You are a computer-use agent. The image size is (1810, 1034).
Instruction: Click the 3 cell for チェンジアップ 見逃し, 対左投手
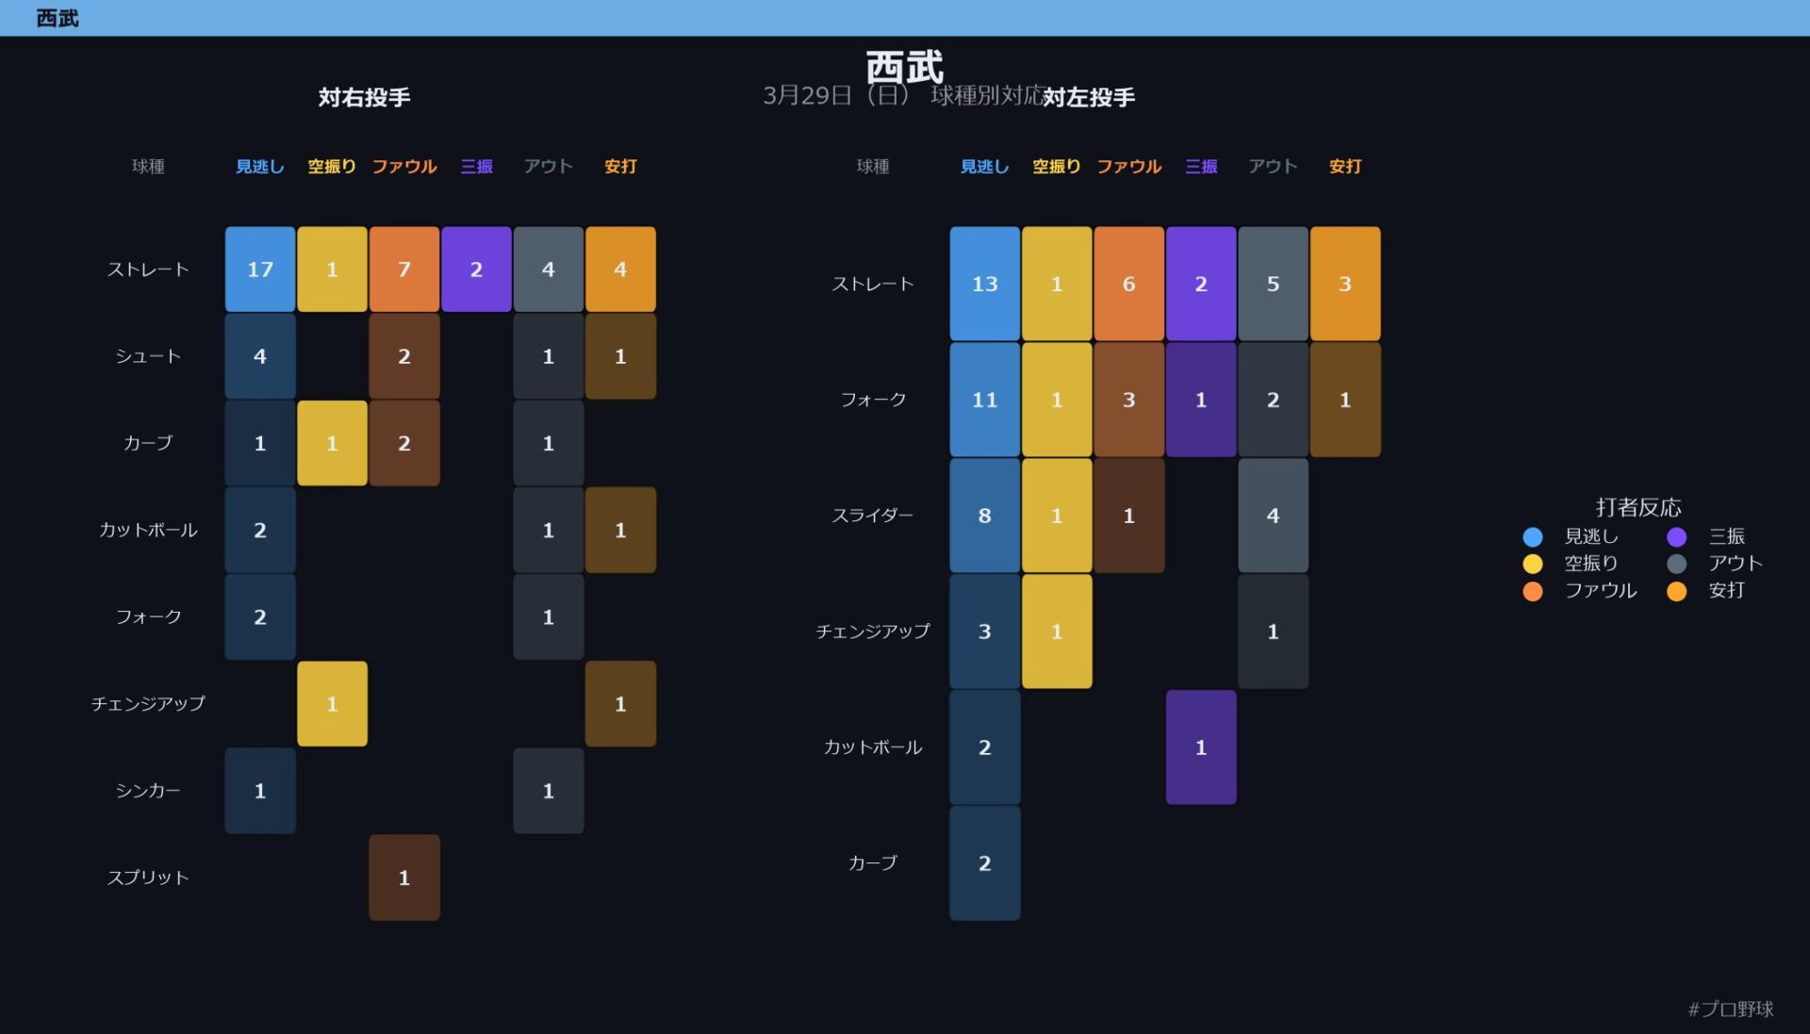coord(985,632)
